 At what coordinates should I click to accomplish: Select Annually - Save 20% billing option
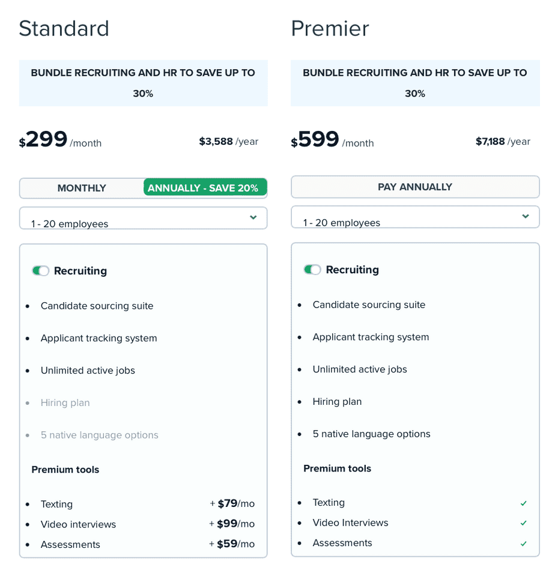coord(203,188)
